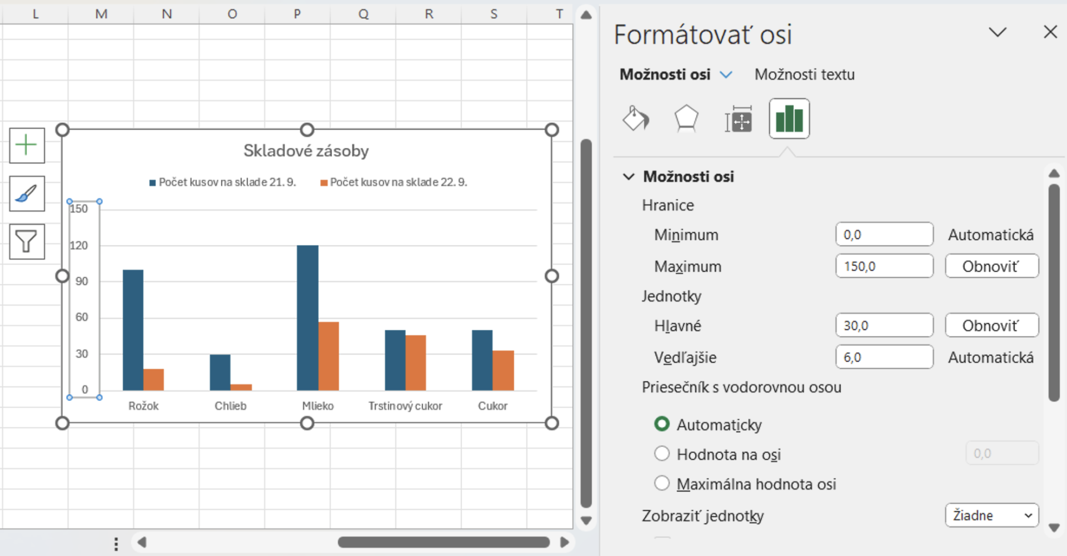Open Chart Elements plus button
This screenshot has width=1067, height=556.
(x=27, y=146)
